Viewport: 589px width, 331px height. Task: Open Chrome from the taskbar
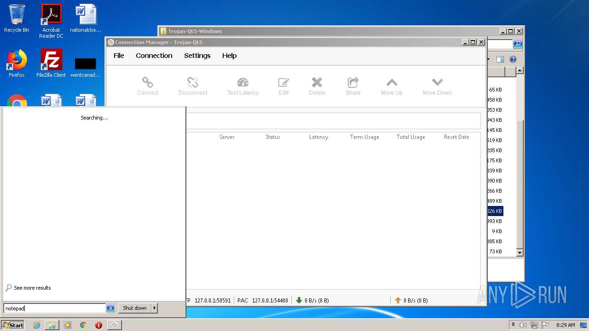83,325
